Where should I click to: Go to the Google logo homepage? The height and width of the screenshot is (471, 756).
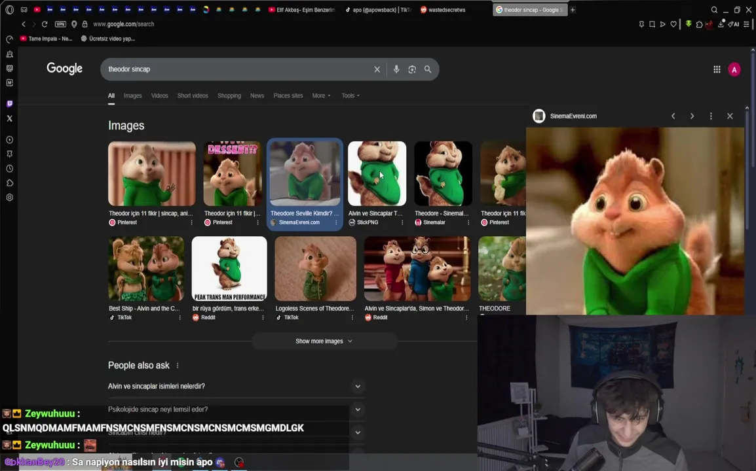[x=65, y=69]
